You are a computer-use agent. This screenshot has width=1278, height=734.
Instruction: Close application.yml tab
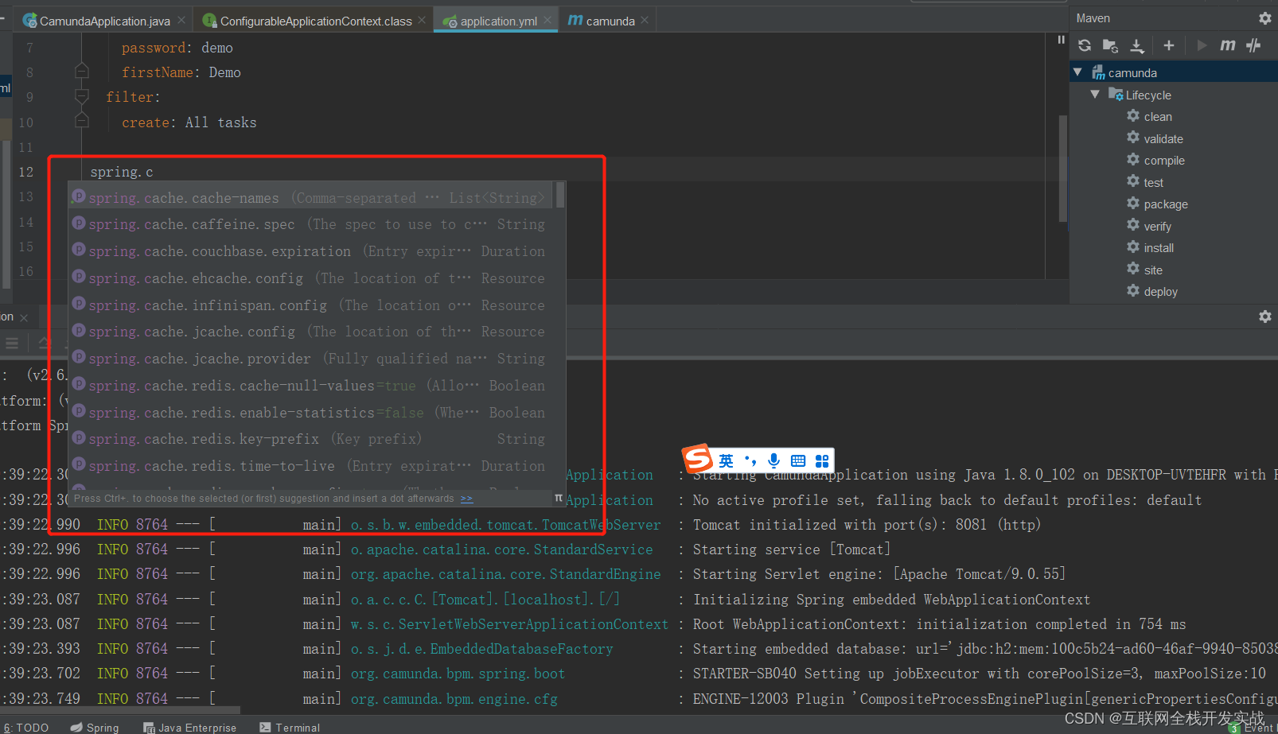pyautogui.click(x=547, y=20)
